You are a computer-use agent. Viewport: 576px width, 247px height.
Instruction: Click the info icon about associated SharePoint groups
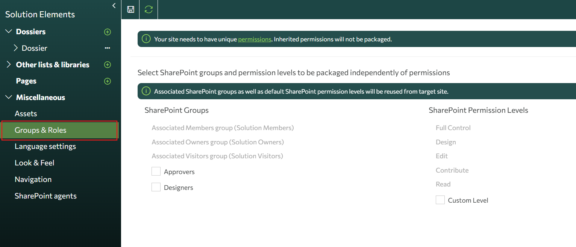tap(146, 91)
